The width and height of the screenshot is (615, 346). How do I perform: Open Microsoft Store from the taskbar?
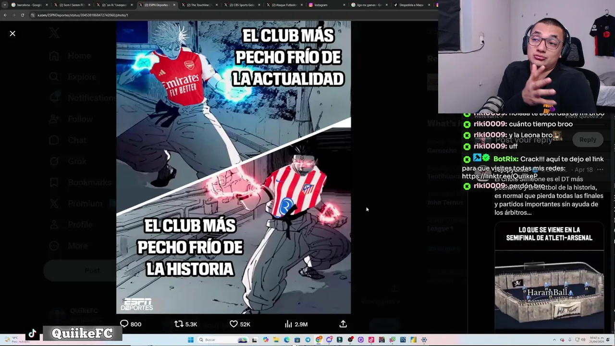(297, 340)
